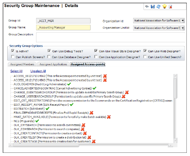This screenshot has height=156, width=190.
Task: Select FINALIZEFNDRAPIDRECEIPTS access point text
Action: pos(51,113)
